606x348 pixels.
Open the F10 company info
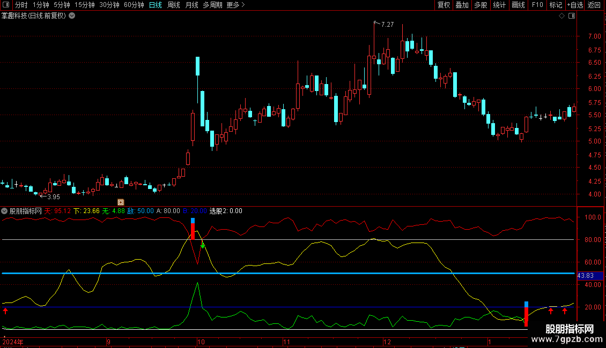pyautogui.click(x=537, y=5)
